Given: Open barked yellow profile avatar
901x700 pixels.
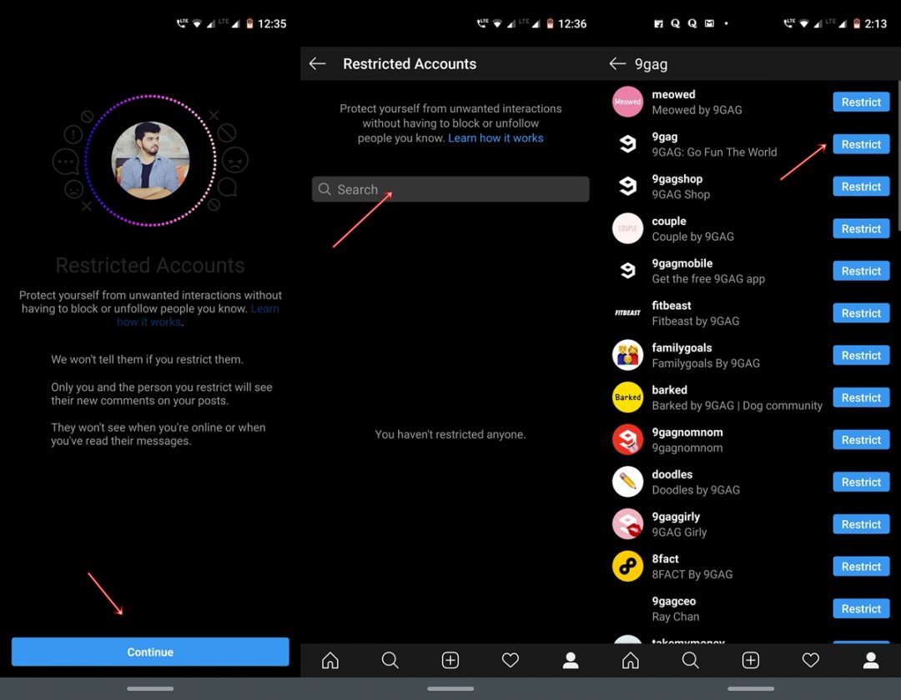Looking at the screenshot, I should tap(627, 397).
